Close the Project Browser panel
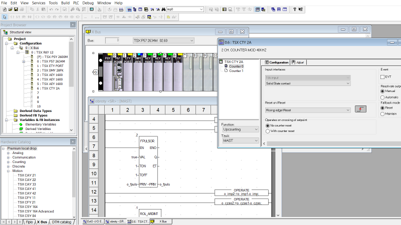The image size is (401, 225). pyautogui.click(x=73, y=24)
